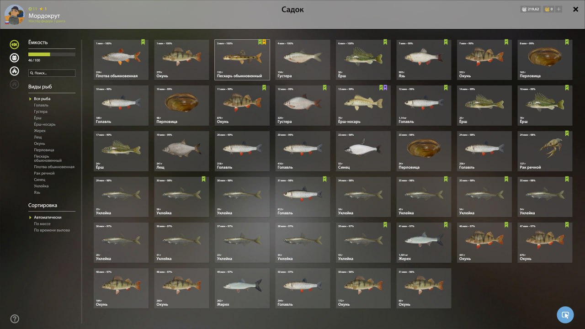The width and height of the screenshot is (585, 329).
Task: Select the backpack icon in the sidebar
Action: click(15, 58)
